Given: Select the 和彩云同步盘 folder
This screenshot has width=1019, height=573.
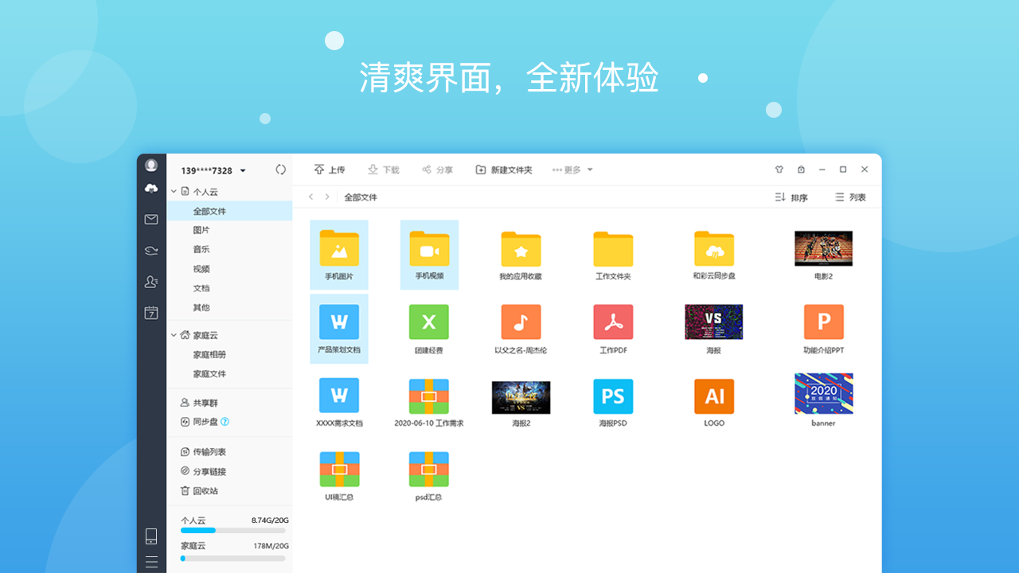Looking at the screenshot, I should point(714,255).
